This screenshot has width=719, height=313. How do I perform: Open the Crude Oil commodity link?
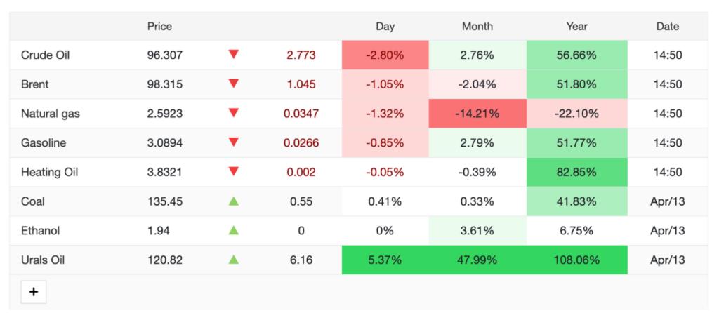coord(46,55)
